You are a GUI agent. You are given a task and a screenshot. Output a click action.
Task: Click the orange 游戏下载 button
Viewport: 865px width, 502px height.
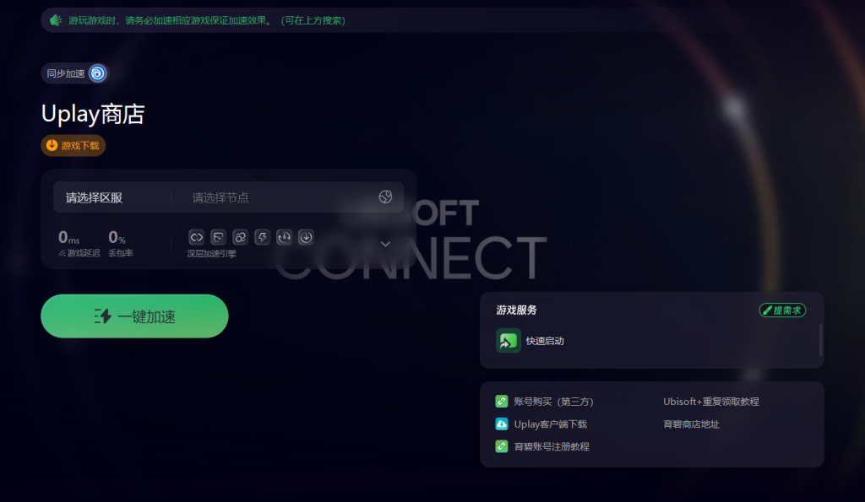point(73,145)
